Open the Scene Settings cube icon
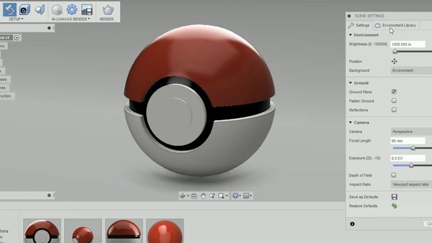Screen dimensions: 432x243 pos(24,10)
